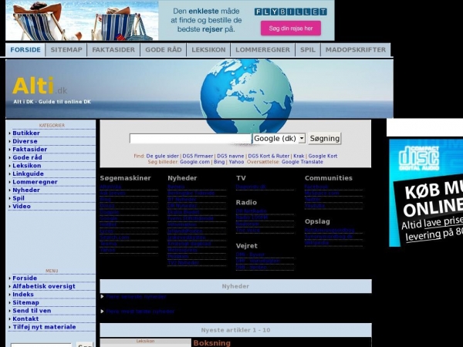This screenshot has height=347, width=463.
Task: Focus the main search text field
Action: click(x=191, y=138)
